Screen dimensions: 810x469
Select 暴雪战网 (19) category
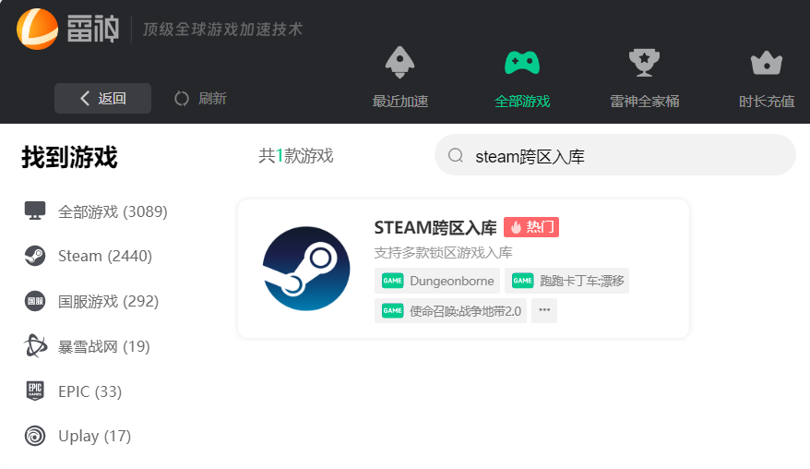pos(87,346)
